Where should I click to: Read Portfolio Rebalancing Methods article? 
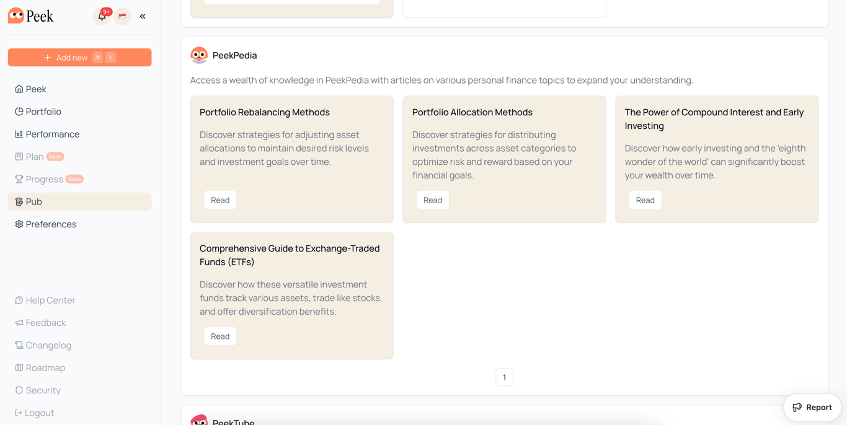pos(220,200)
